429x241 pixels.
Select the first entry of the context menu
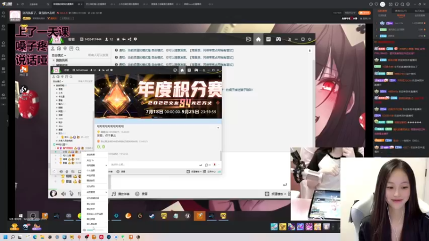(91, 155)
